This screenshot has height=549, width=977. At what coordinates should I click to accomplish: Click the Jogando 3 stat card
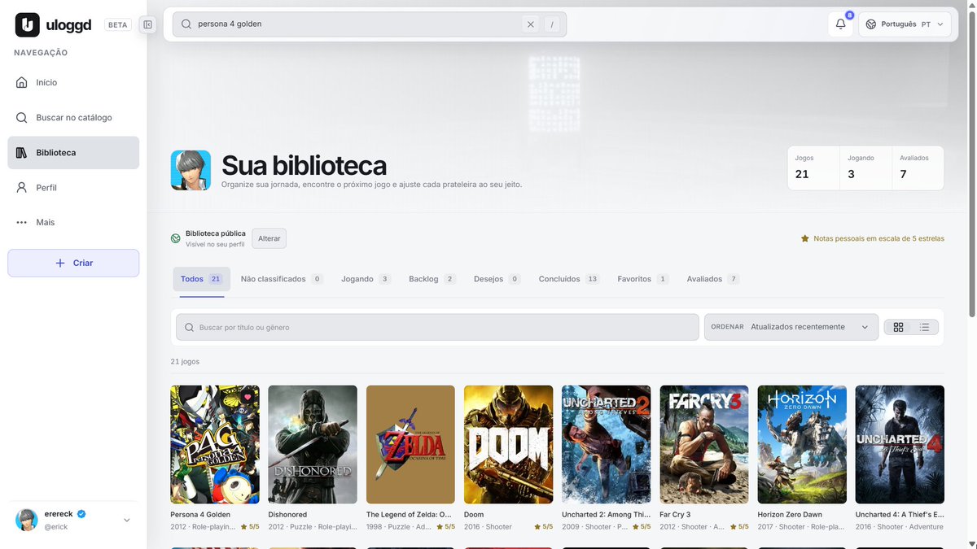[x=865, y=168]
